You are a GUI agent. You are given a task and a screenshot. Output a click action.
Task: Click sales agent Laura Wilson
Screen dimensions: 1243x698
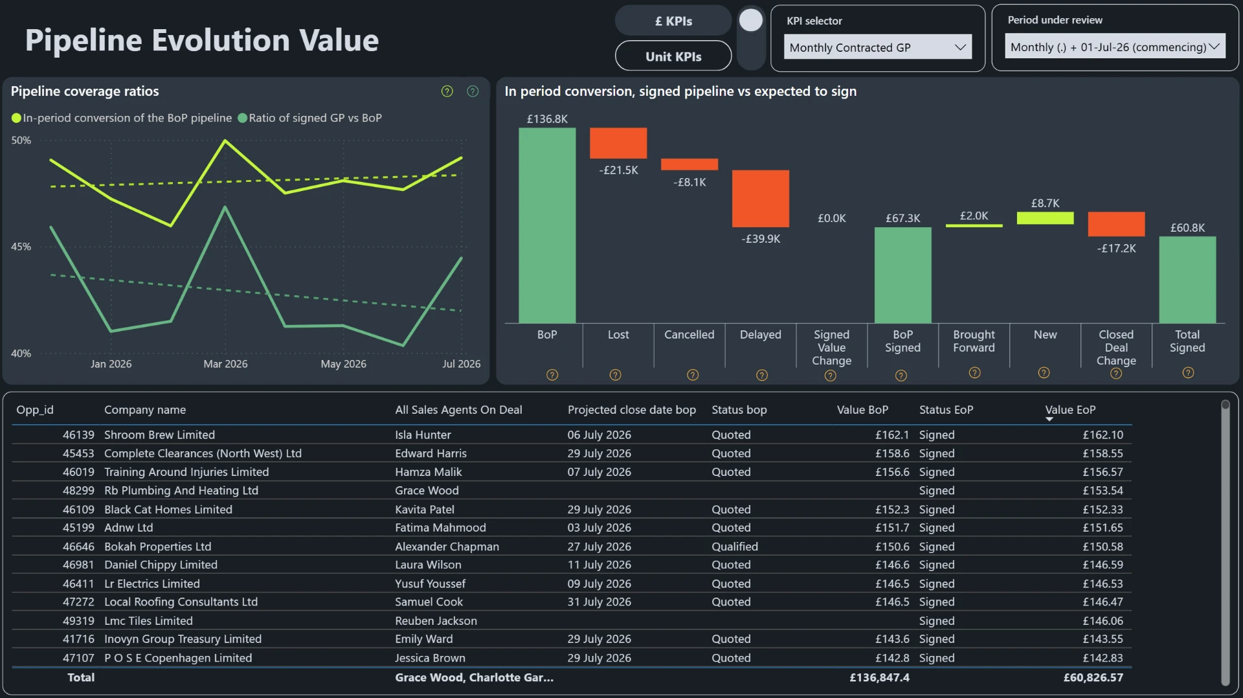(x=428, y=565)
